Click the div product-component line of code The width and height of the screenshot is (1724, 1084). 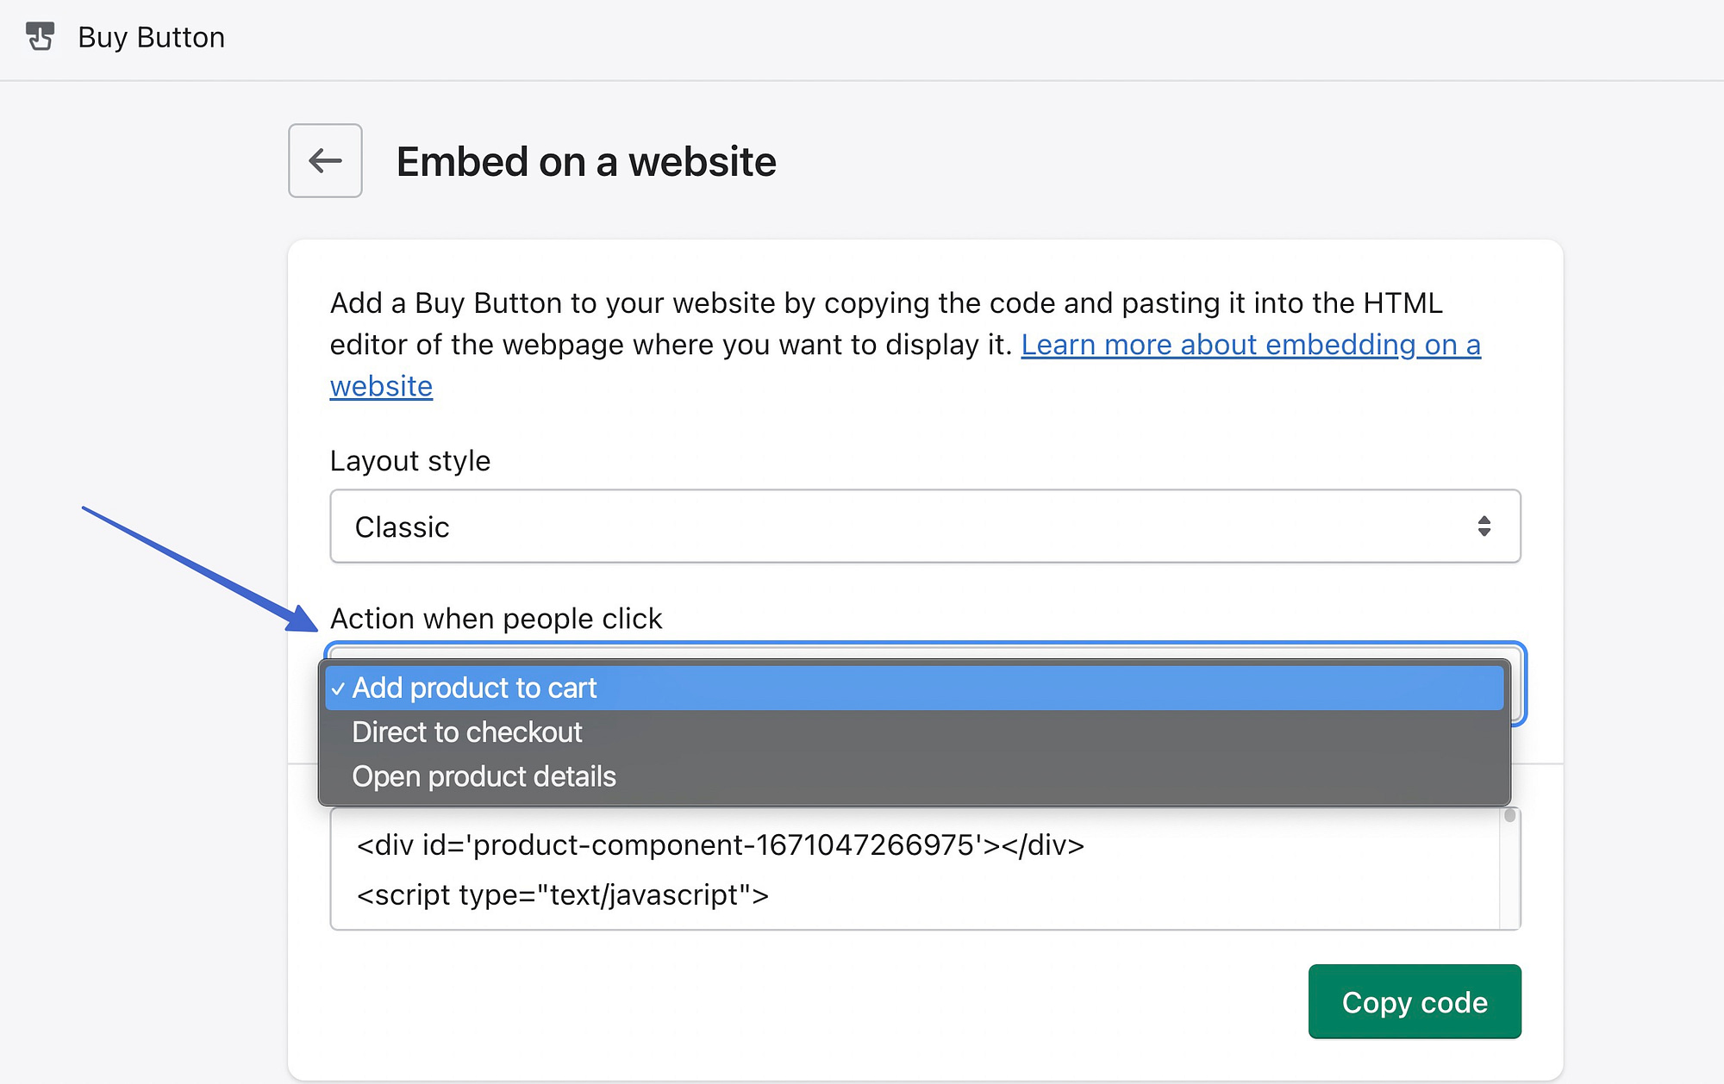click(718, 845)
